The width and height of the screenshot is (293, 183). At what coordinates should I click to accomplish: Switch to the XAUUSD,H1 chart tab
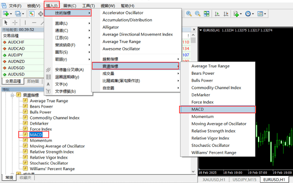point(214,180)
